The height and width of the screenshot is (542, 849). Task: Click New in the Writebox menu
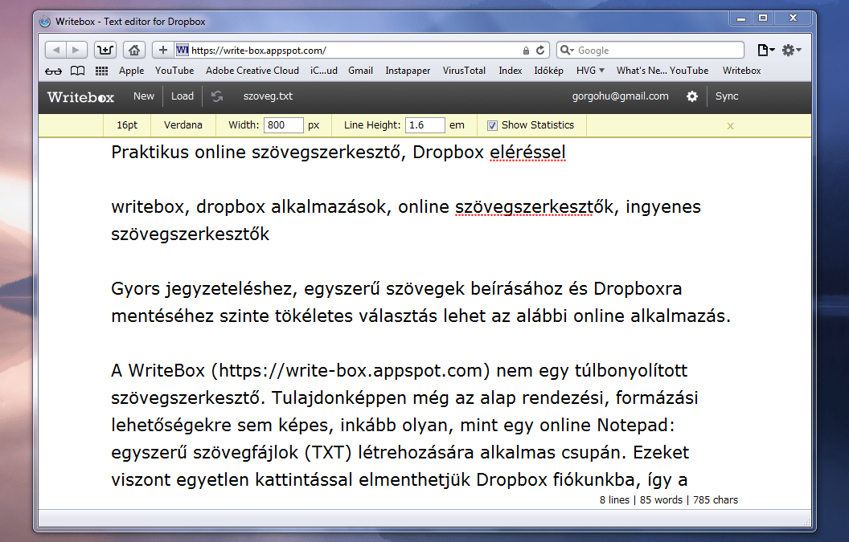tap(143, 96)
